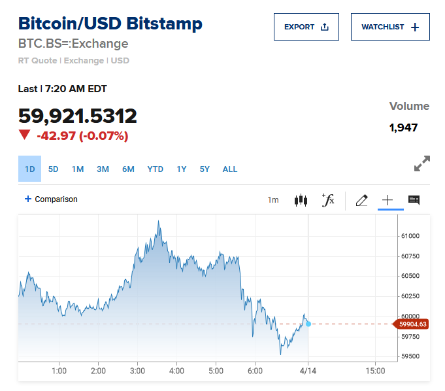
Task: Show the 5Y chart range
Action: click(205, 169)
